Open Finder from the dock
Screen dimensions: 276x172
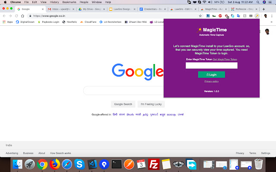(x=17, y=164)
